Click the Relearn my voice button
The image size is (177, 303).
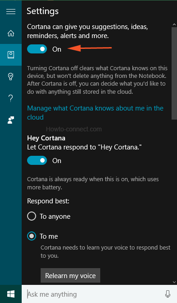(x=70, y=275)
